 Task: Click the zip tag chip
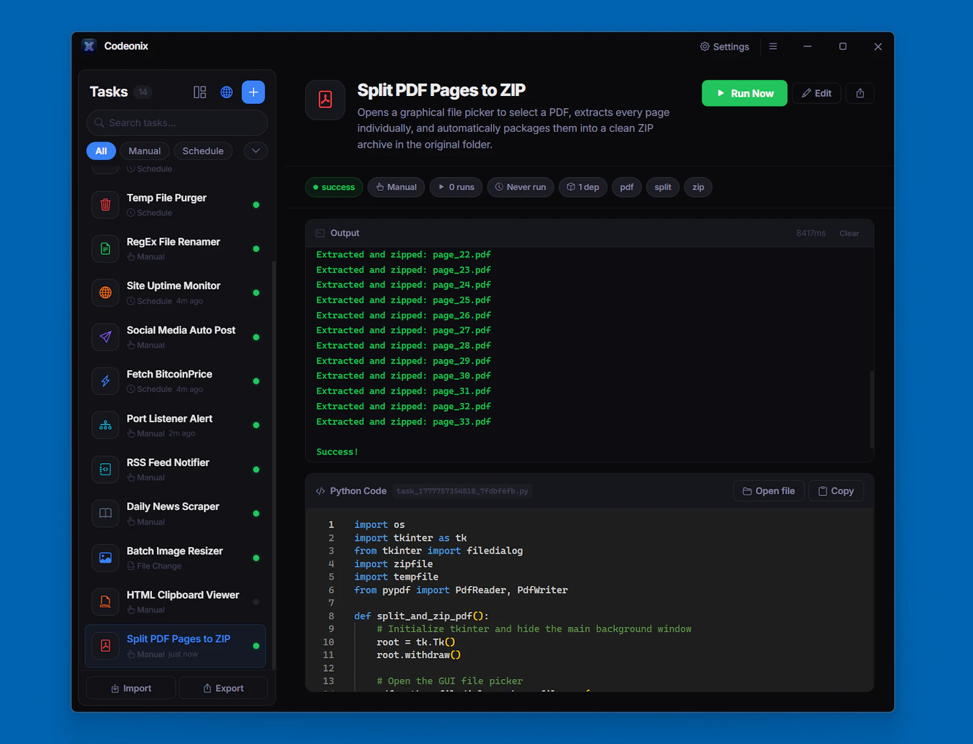pyautogui.click(x=698, y=187)
